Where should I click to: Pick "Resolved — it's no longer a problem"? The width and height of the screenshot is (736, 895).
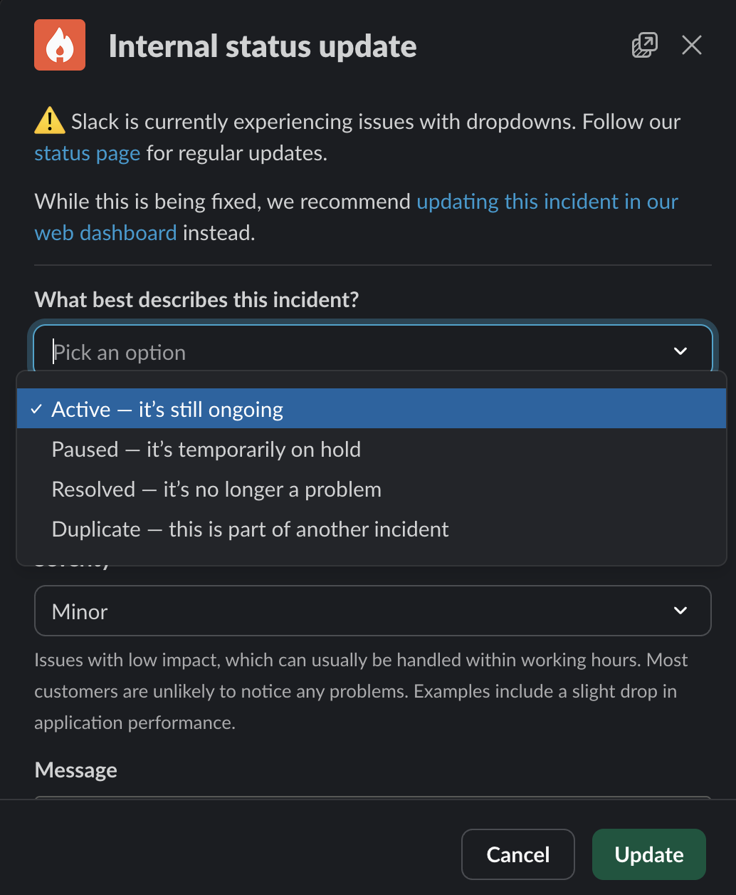[216, 489]
